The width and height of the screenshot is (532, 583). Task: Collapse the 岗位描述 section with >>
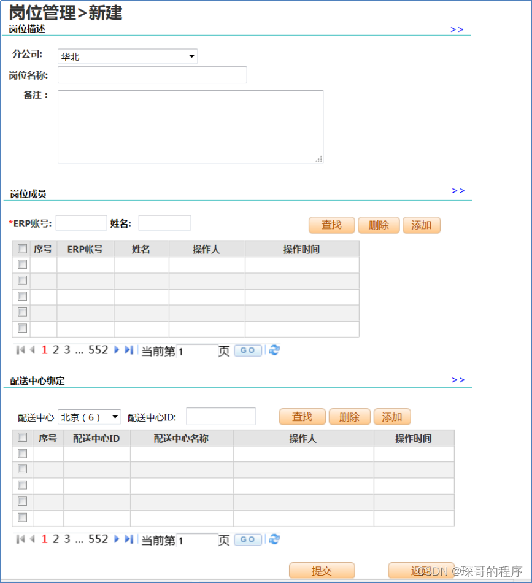(457, 29)
